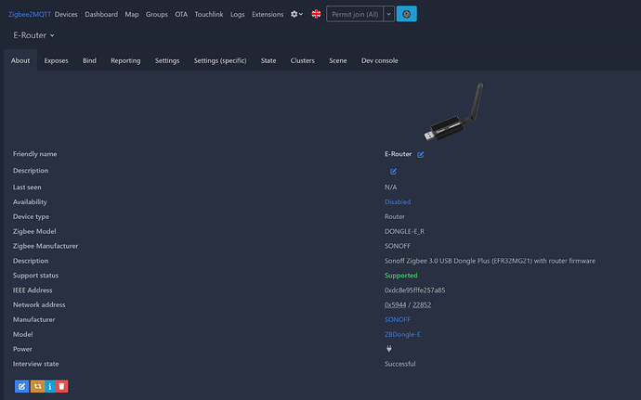
Task: Open the Logs page
Action: [238, 14]
